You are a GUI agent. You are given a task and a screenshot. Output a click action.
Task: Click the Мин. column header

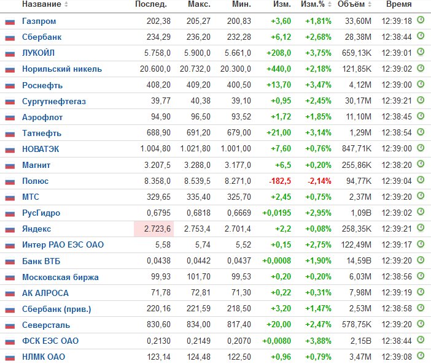pyautogui.click(x=241, y=4)
